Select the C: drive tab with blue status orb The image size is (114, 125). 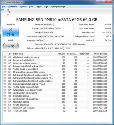pos(8,12)
